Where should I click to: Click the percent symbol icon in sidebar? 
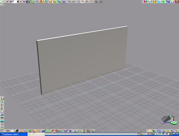point(2,102)
